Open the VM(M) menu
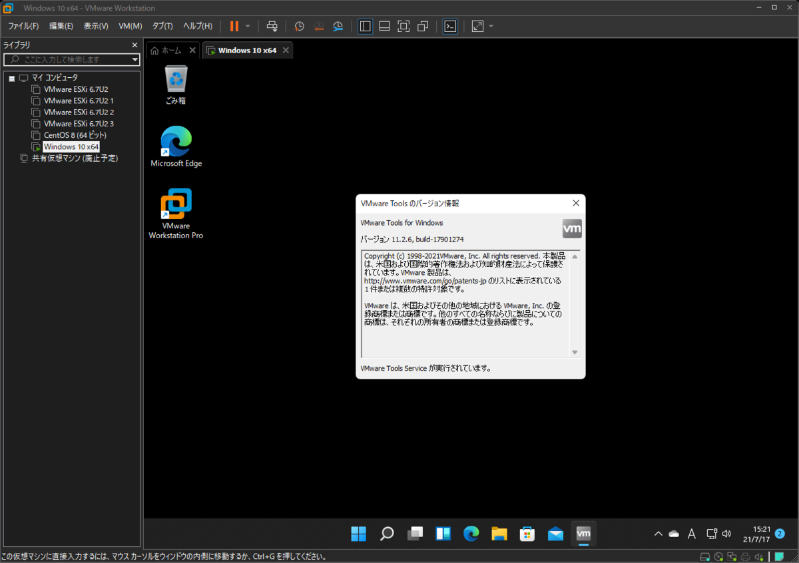Viewport: 799px width, 563px height. tap(131, 26)
